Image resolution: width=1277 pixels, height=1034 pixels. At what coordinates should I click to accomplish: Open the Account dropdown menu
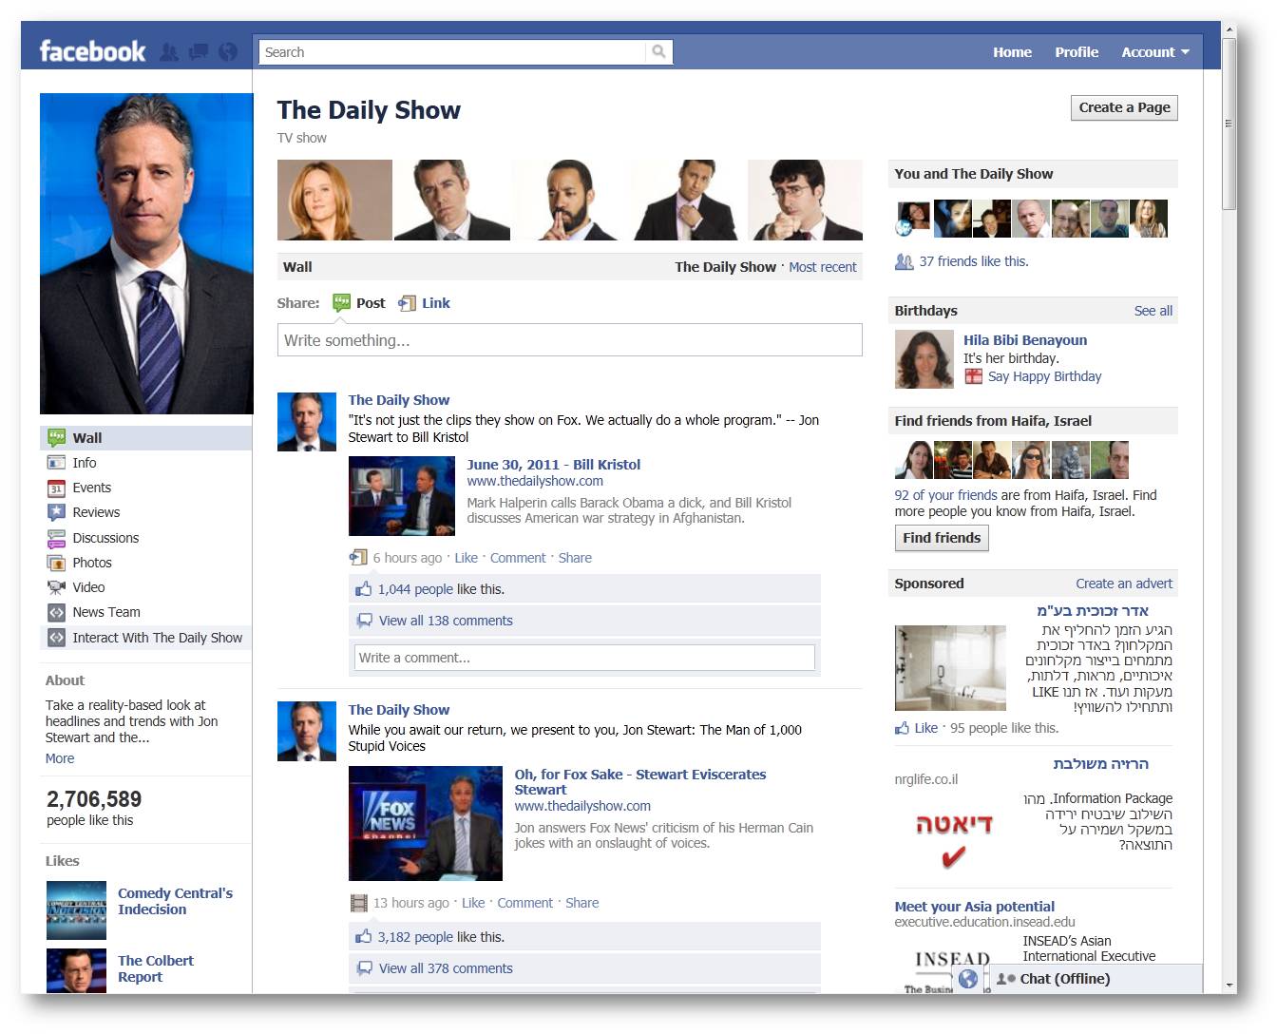[x=1155, y=52]
